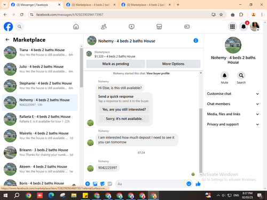Image resolution: width=267 pixels, height=200 pixels.
Task: Open Nohemy's large house photo in the right panel
Action: point(233,45)
